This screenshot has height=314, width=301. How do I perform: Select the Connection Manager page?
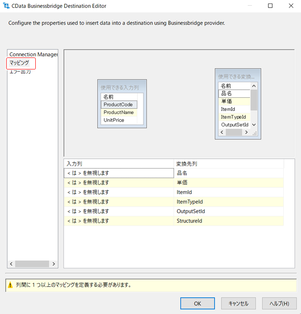click(x=34, y=54)
